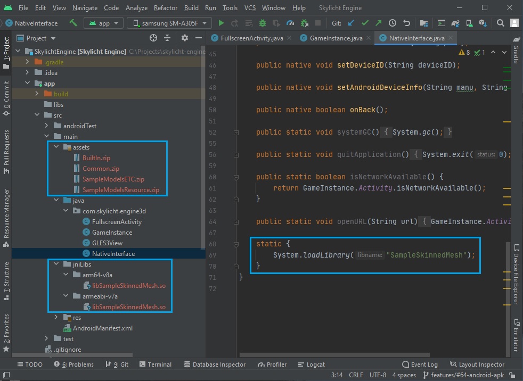Expand folded openURL method at line 64
Image resolution: width=523 pixels, height=381 pixels.
click(236, 222)
